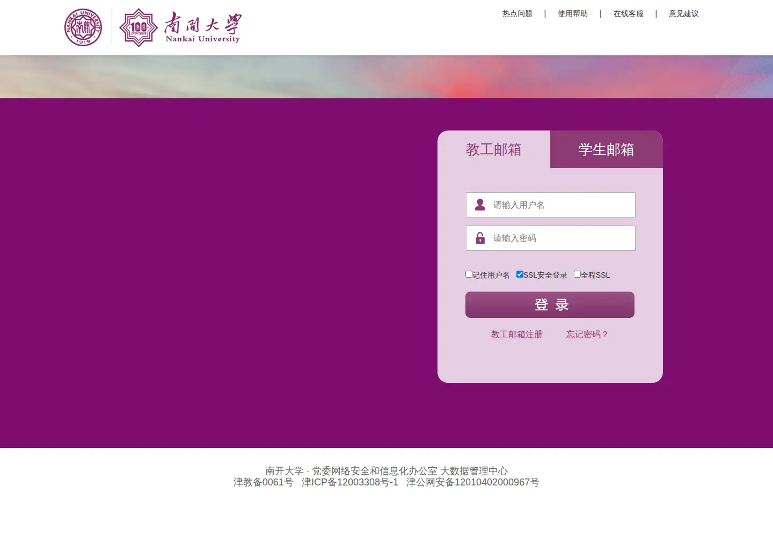Click footer text 津ICP备12003308号-1
This screenshot has width=773, height=537.
(x=350, y=482)
